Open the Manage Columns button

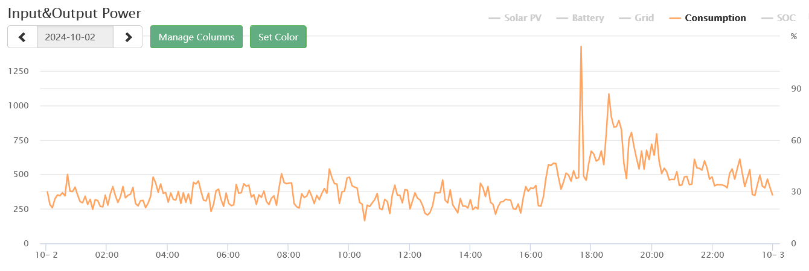coord(196,37)
